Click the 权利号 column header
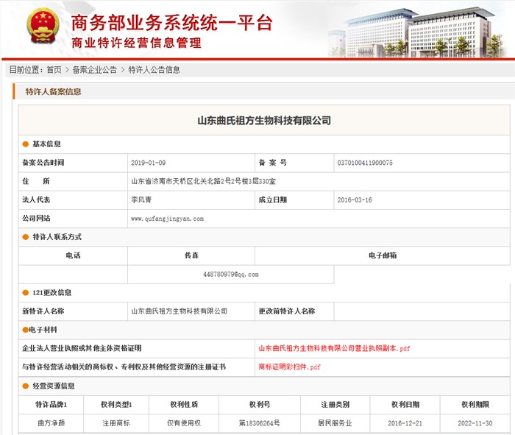This screenshot has width=515, height=435. pyautogui.click(x=260, y=404)
